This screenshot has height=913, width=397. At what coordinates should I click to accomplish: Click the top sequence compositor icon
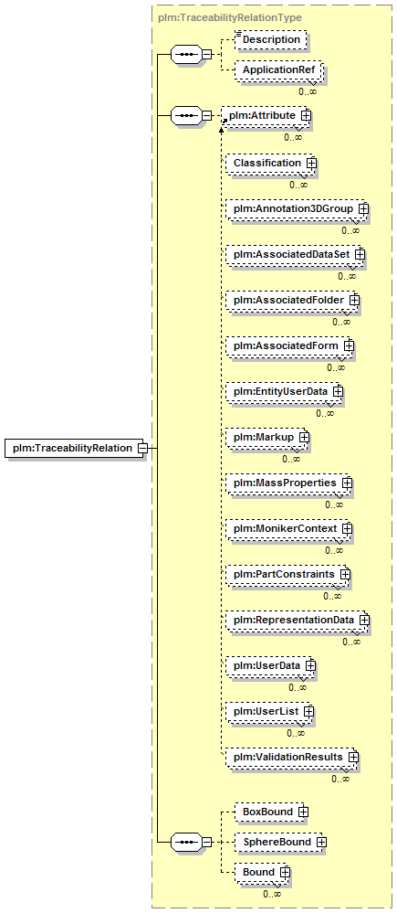point(186,55)
